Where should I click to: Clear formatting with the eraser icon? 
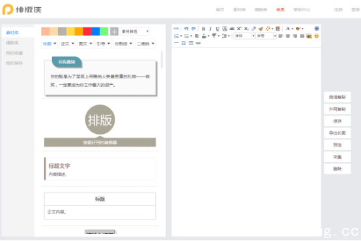click(253, 29)
